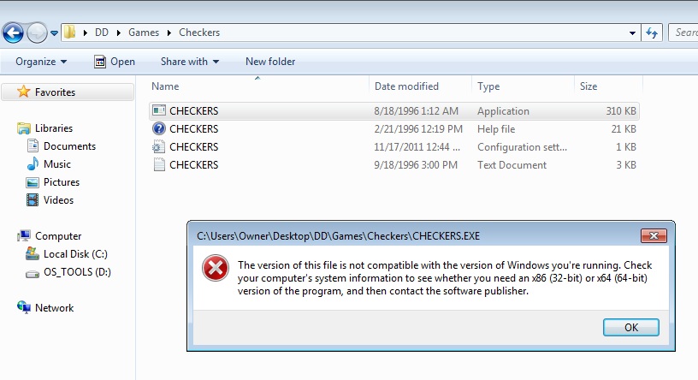The width and height of the screenshot is (698, 380).
Task: Click the red error X icon
Action: 215,268
